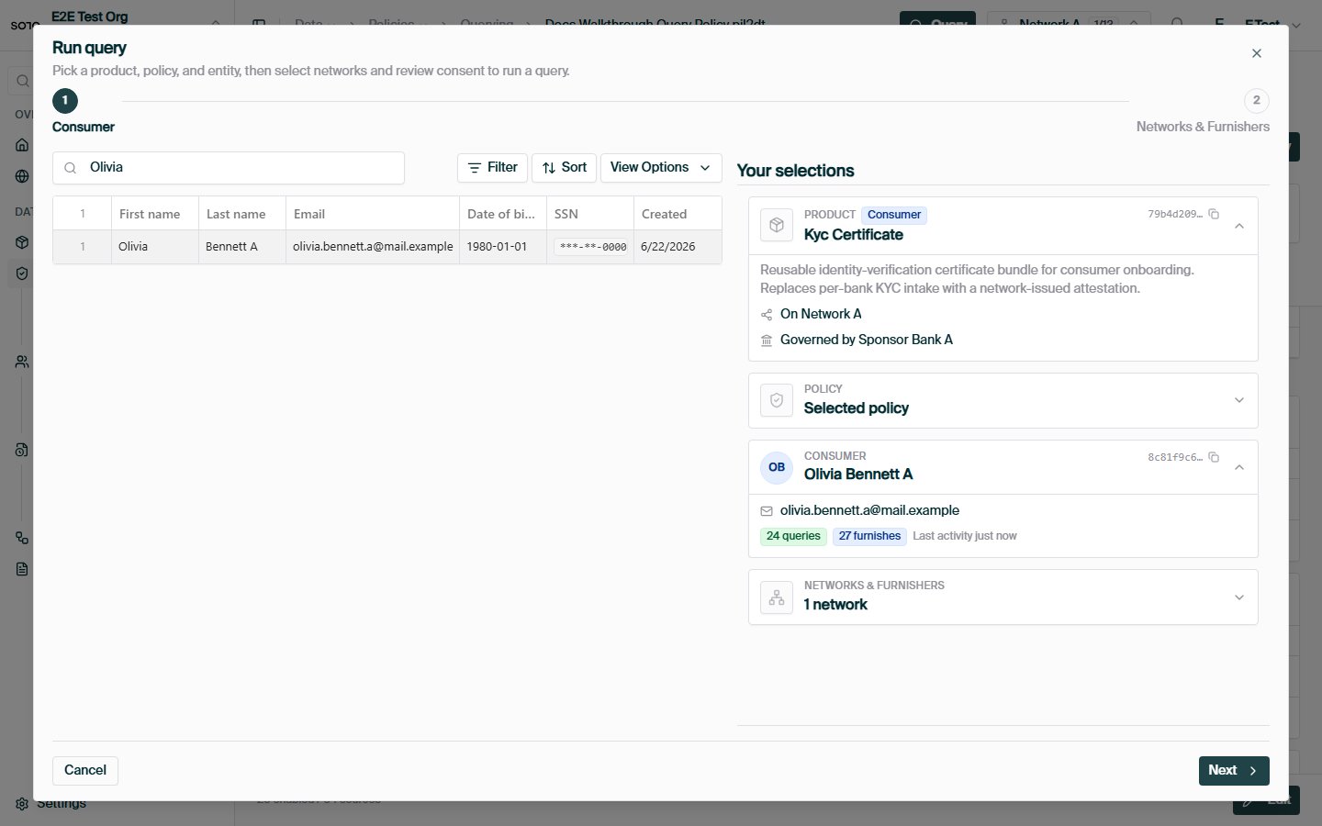
Task: Click the Olivia search field
Action: (x=229, y=168)
